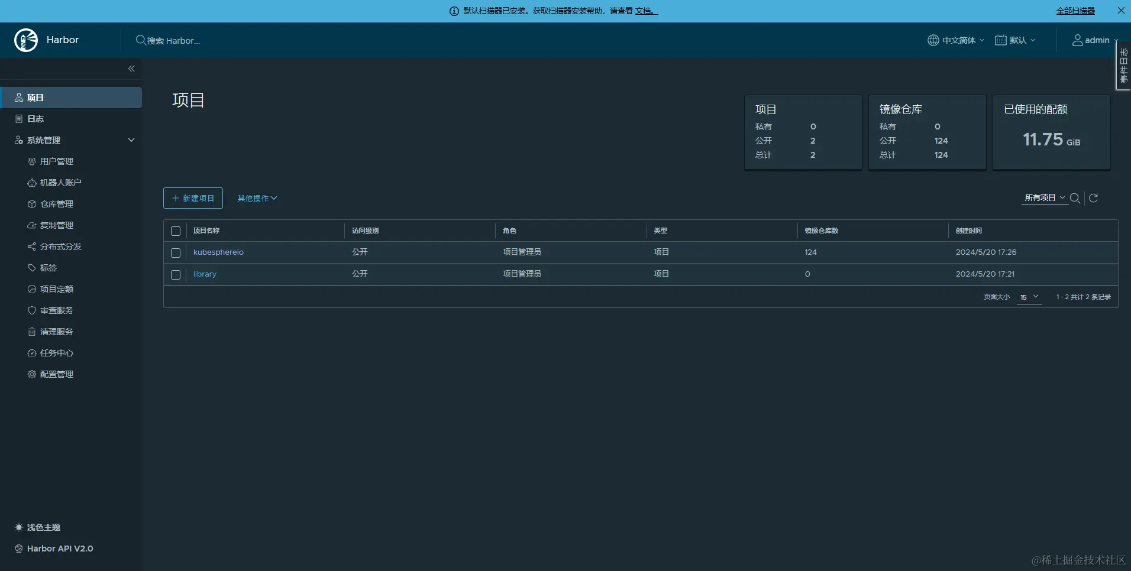Click the date "2024/5/20 17:21"
This screenshot has height=571, width=1131.
(985, 274)
